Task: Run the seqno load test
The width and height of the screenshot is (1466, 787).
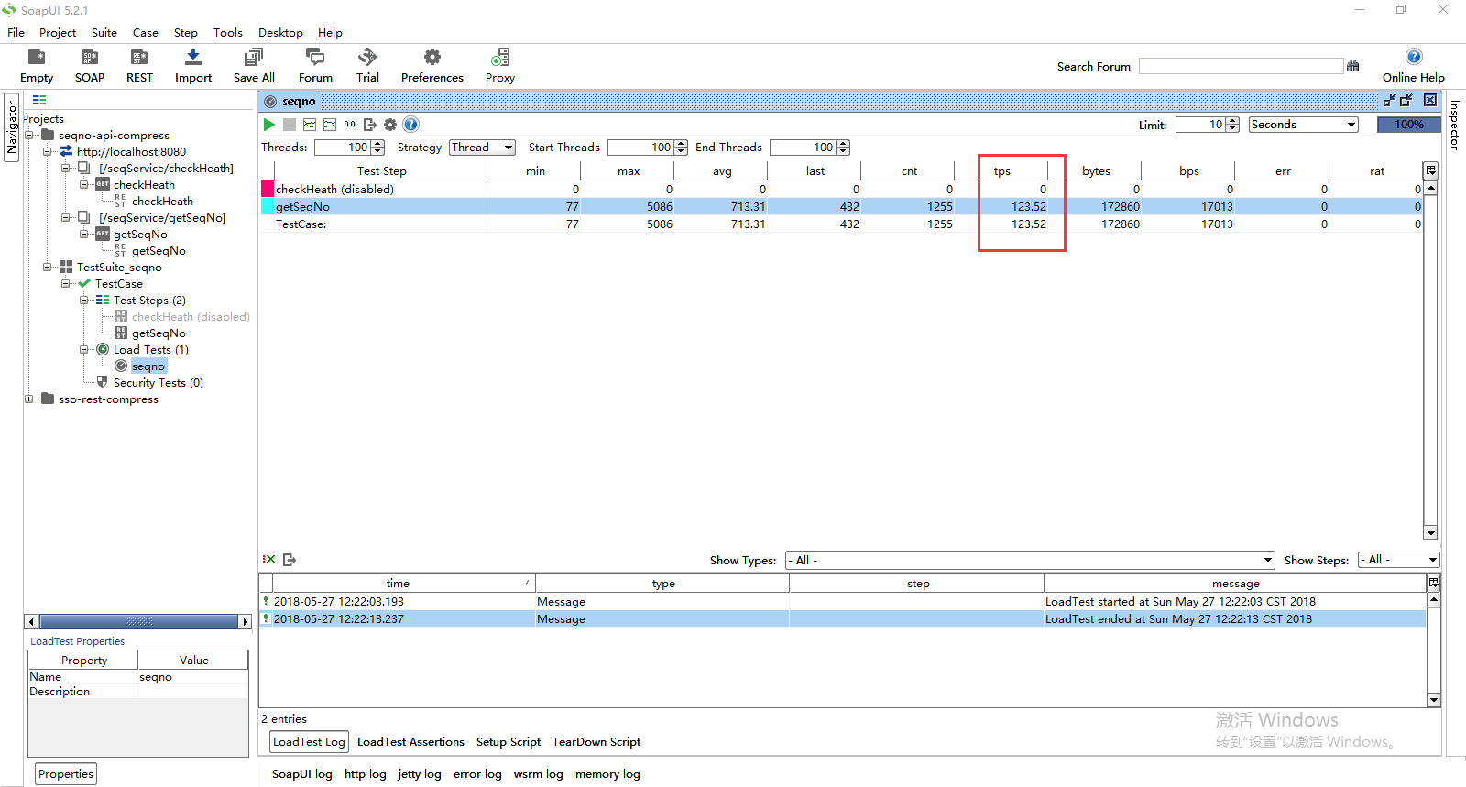Action: (x=269, y=125)
